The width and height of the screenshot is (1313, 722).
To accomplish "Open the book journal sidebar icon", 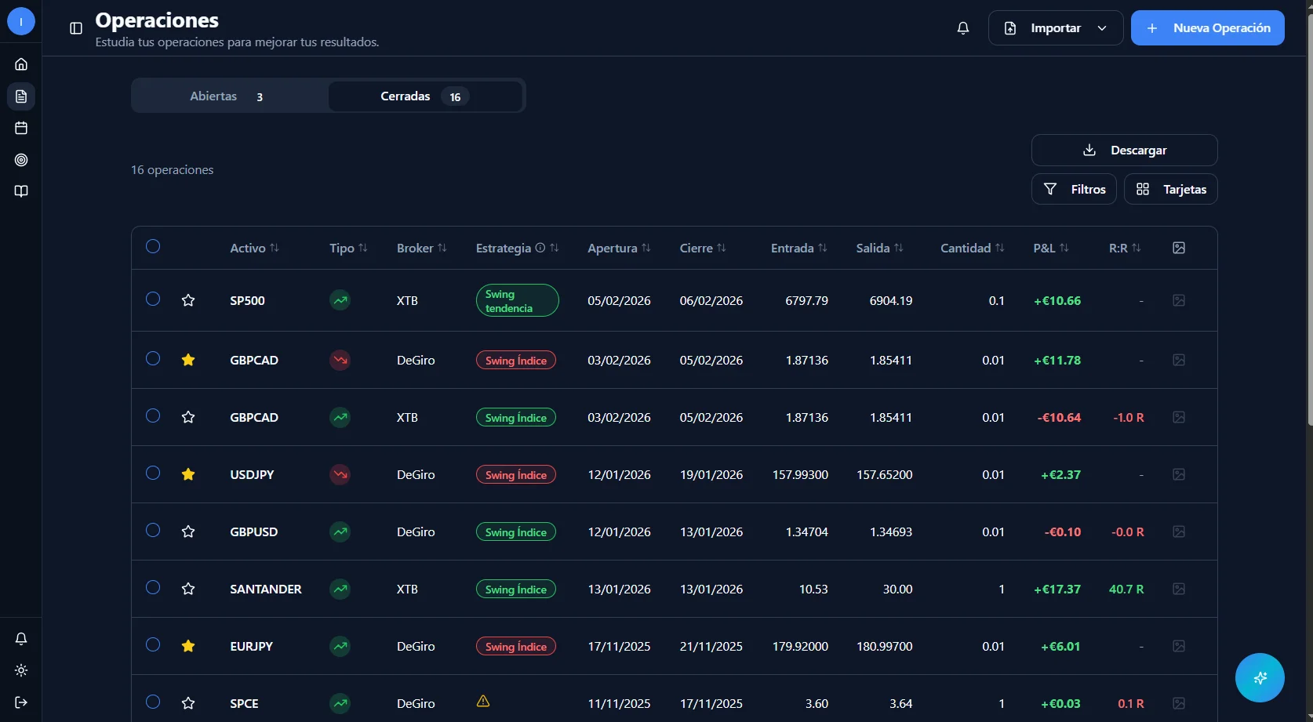I will coord(21,191).
